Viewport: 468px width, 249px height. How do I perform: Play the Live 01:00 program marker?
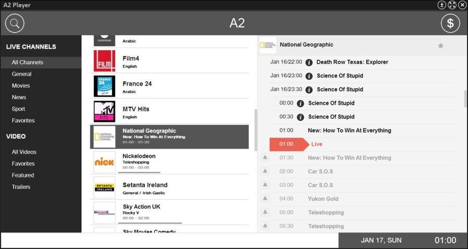[x=289, y=144]
